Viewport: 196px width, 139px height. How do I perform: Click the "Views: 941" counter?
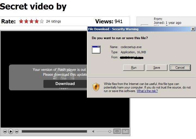pyautogui.click(x=109, y=21)
